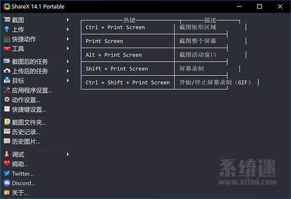Click the red heart donate icon

coord(7,163)
